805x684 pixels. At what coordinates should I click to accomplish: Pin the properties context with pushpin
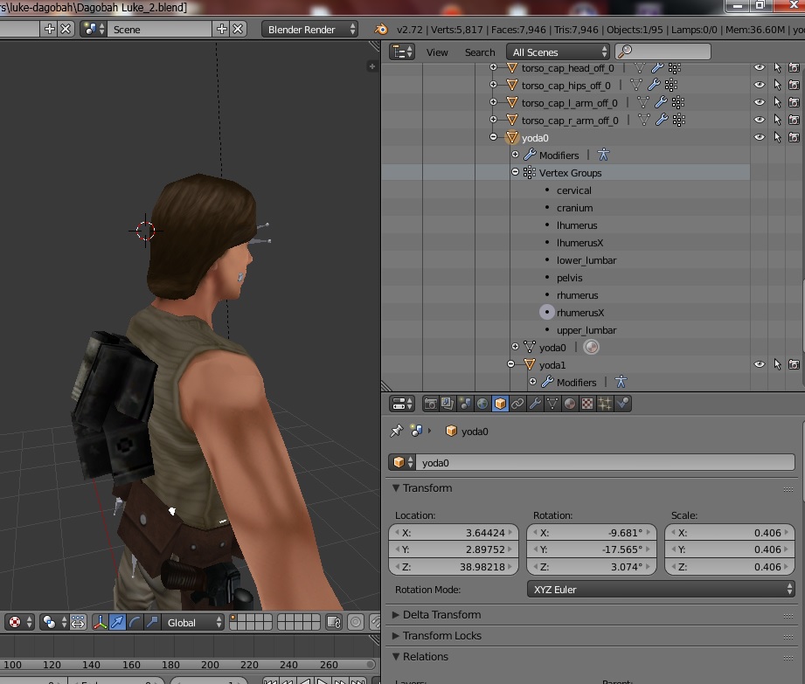click(x=396, y=431)
